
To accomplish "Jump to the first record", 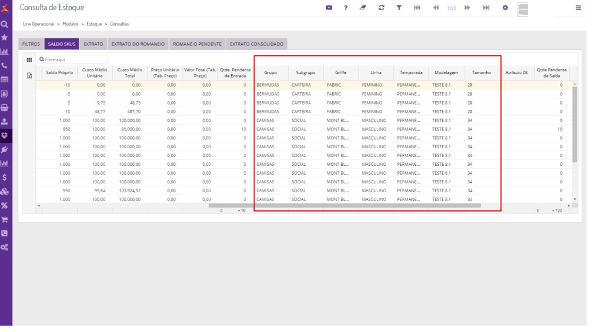I will click(417, 8).
